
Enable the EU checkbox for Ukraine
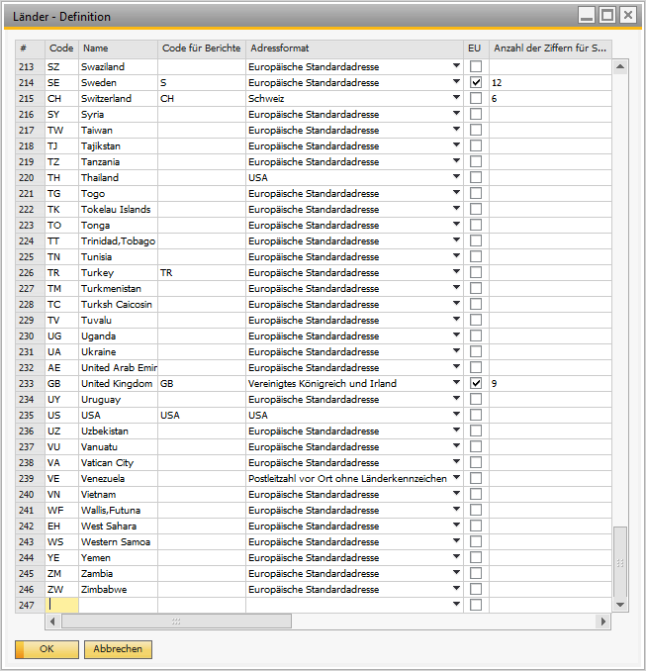[x=476, y=351]
